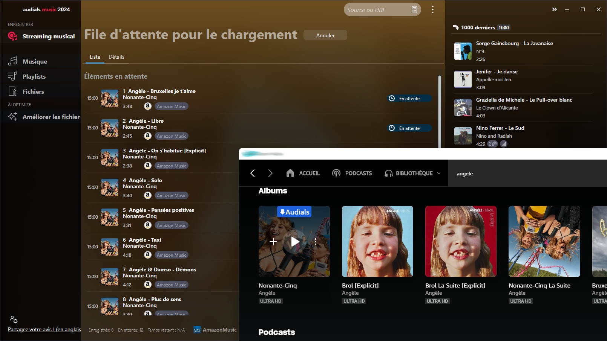
Task: Click Jenifer album thumbnail
Action: (x=463, y=79)
